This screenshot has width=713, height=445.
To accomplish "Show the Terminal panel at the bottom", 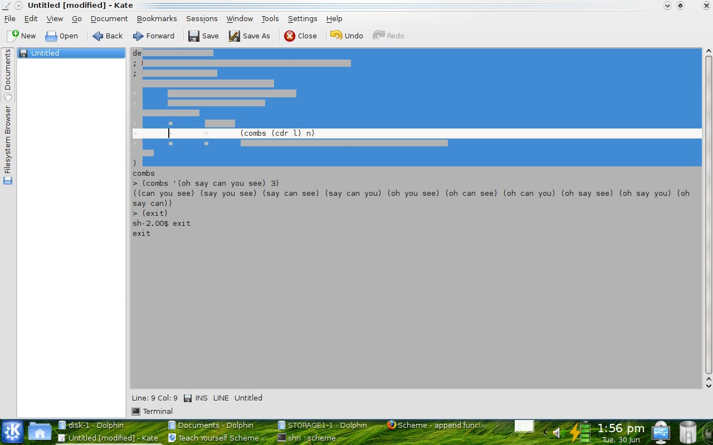I will (x=153, y=411).
